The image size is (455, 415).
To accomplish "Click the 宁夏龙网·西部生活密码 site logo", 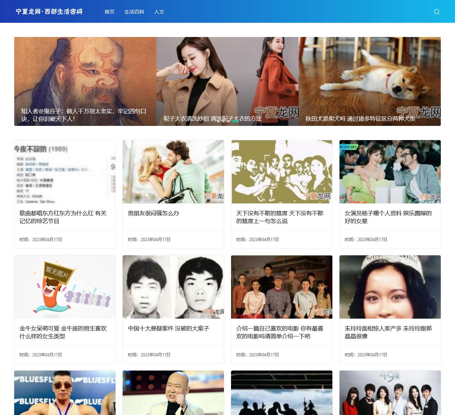I will [49, 12].
